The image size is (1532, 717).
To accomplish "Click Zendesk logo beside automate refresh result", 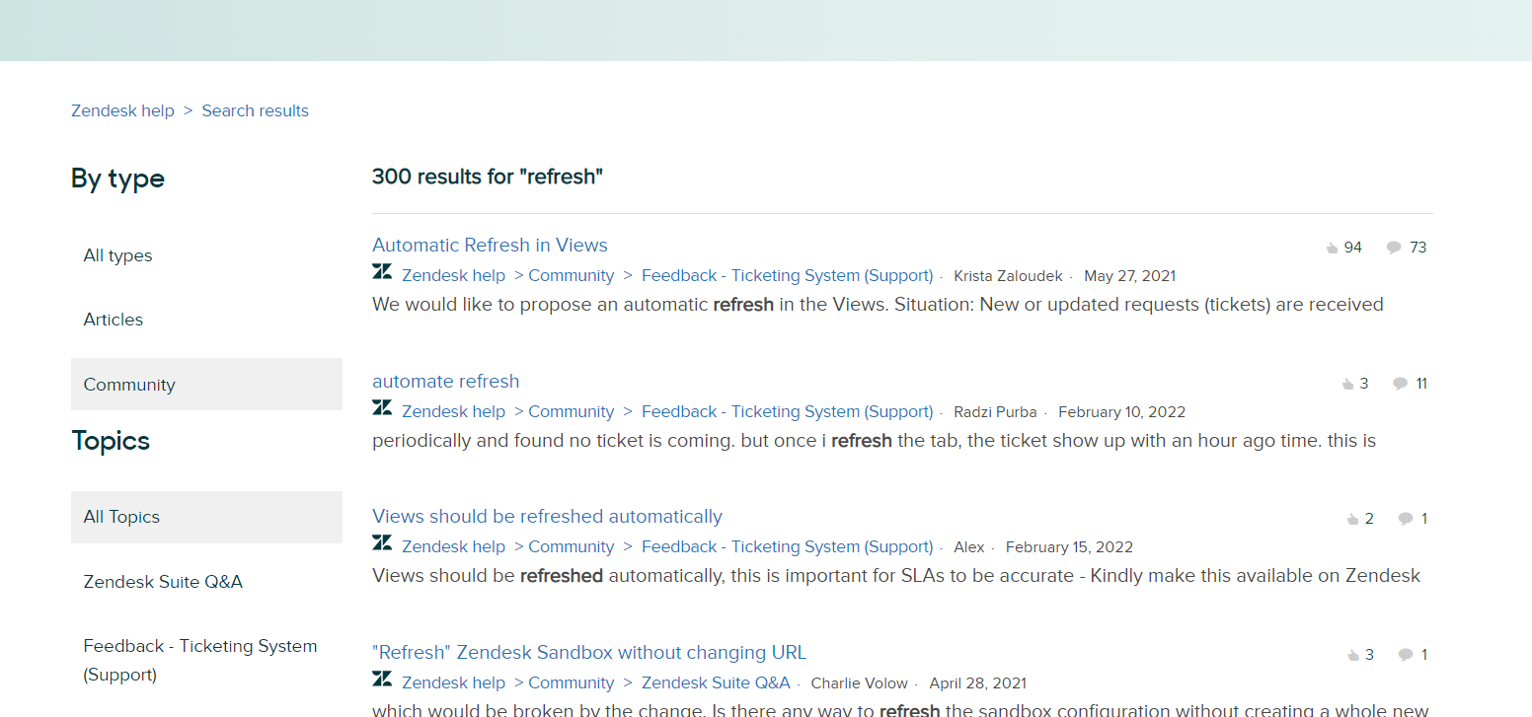I will click(382, 408).
